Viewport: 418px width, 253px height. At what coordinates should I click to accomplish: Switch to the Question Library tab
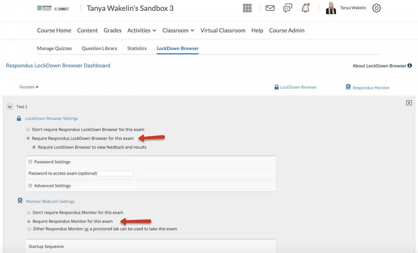[x=99, y=48]
